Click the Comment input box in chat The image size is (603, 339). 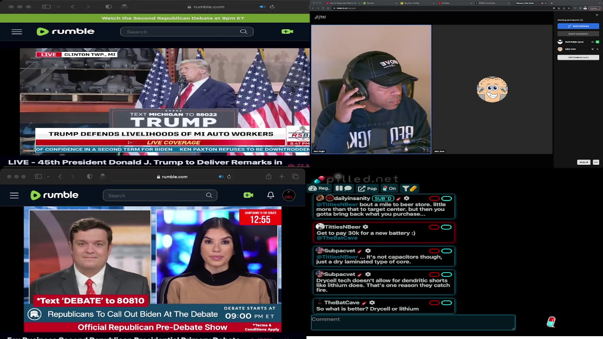[x=413, y=323]
